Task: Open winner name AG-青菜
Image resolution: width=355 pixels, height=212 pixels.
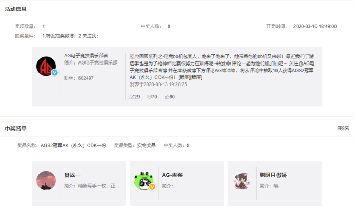Action: pyautogui.click(x=172, y=175)
